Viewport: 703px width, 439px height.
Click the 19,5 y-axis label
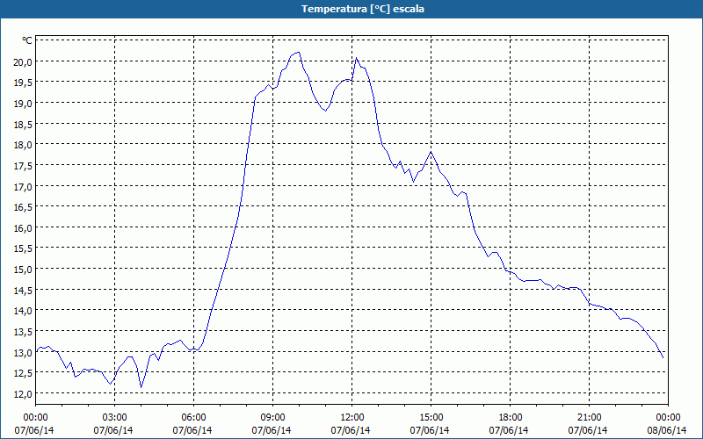pos(23,83)
